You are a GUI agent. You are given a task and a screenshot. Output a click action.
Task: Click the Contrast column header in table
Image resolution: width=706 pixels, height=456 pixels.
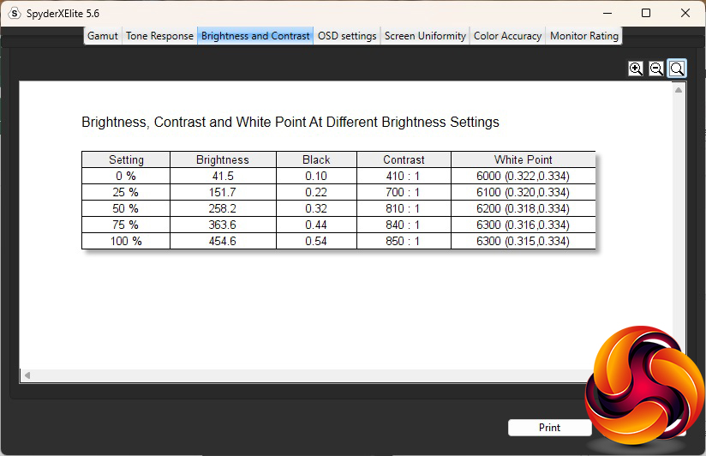coord(404,159)
